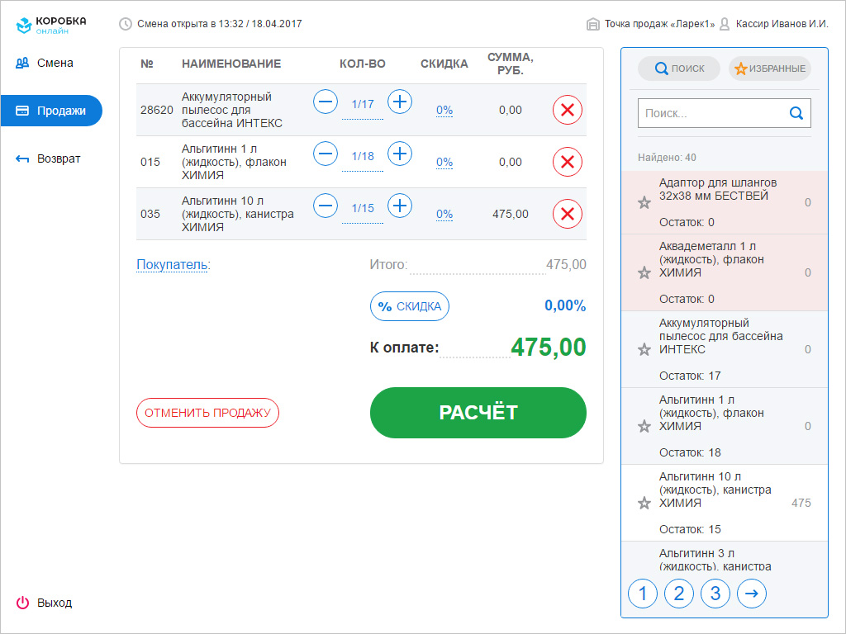Screen dimensions: 846x634
Task: Click the magnifier icon in search field
Action: pyautogui.click(x=796, y=113)
